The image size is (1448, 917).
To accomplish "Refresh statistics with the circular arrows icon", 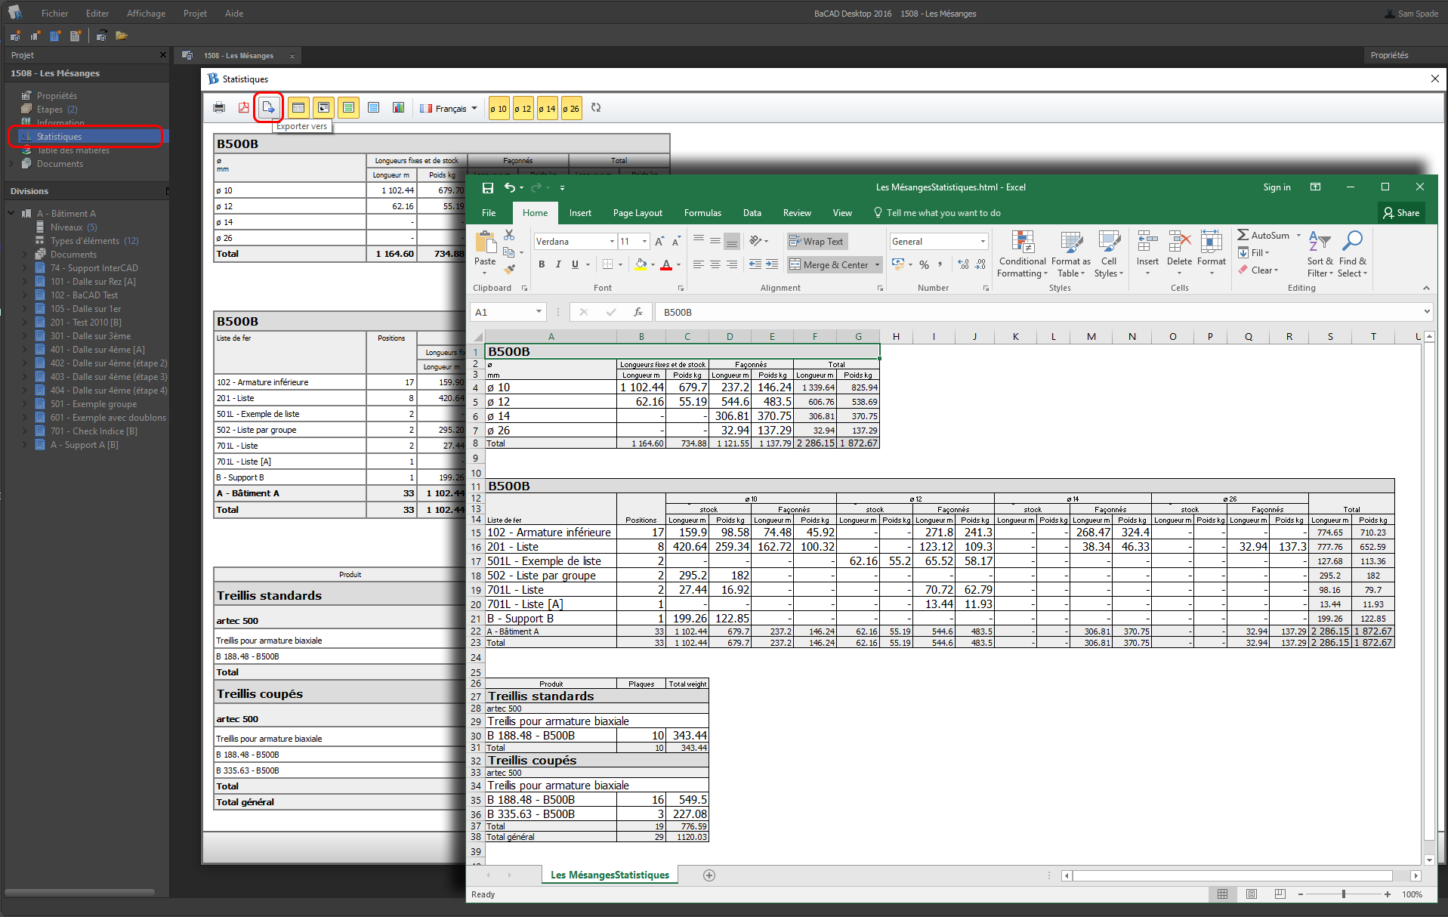I will (596, 108).
